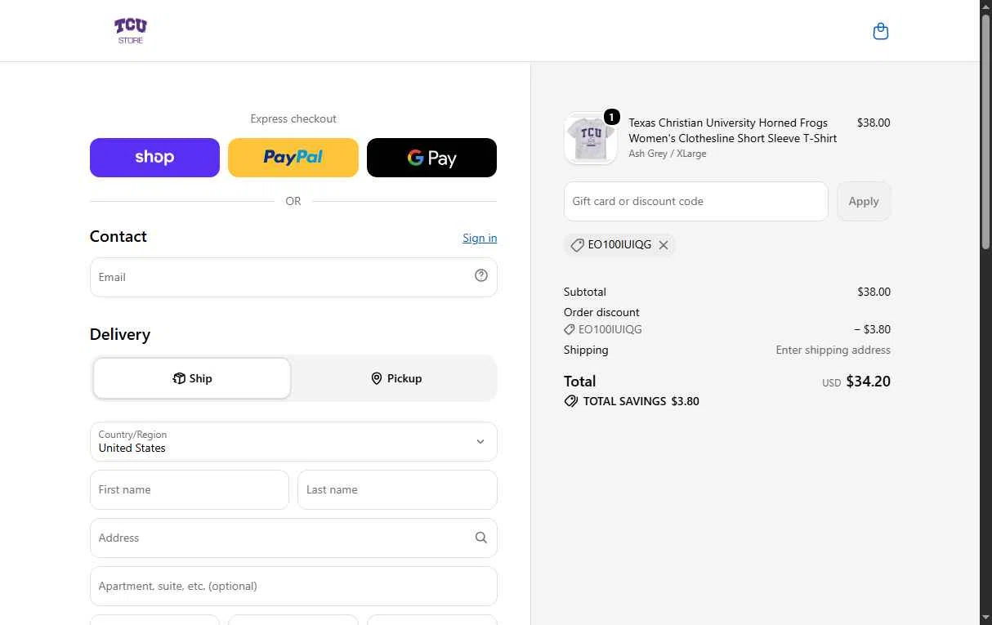Open the TCU Store logo home link

pyautogui.click(x=131, y=31)
